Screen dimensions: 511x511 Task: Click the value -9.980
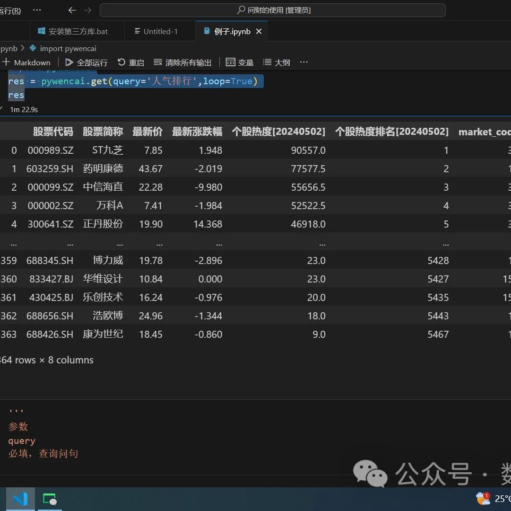click(x=208, y=187)
